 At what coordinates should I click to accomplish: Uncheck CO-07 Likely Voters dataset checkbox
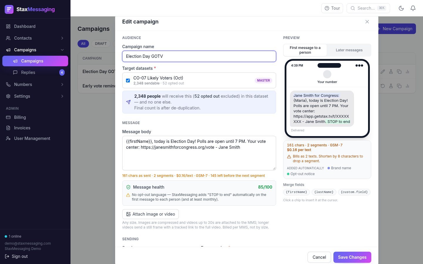click(x=128, y=80)
